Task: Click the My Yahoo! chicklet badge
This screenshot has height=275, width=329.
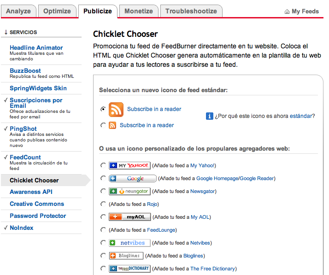Action: pyautogui.click(x=129, y=165)
